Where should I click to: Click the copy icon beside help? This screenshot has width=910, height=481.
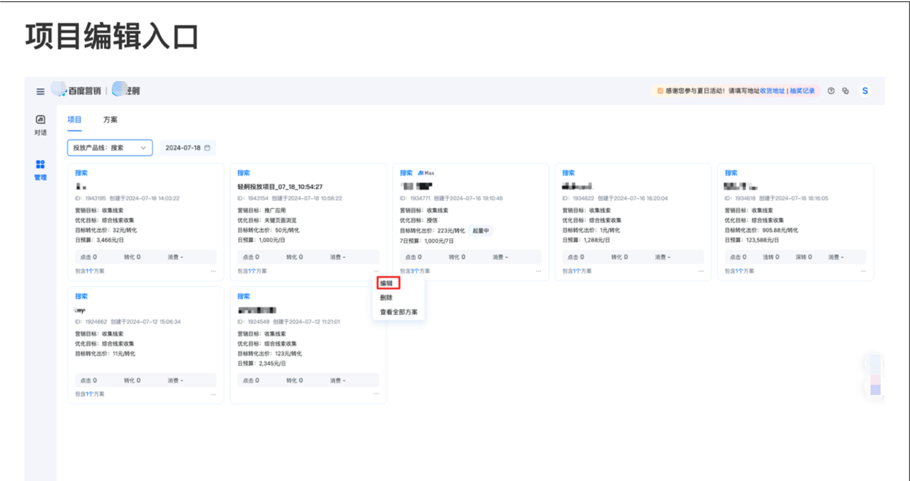(845, 91)
